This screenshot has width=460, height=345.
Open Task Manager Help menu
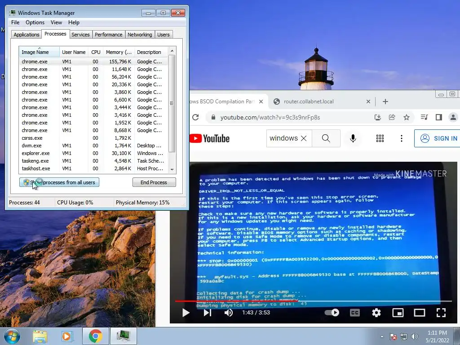(x=74, y=22)
